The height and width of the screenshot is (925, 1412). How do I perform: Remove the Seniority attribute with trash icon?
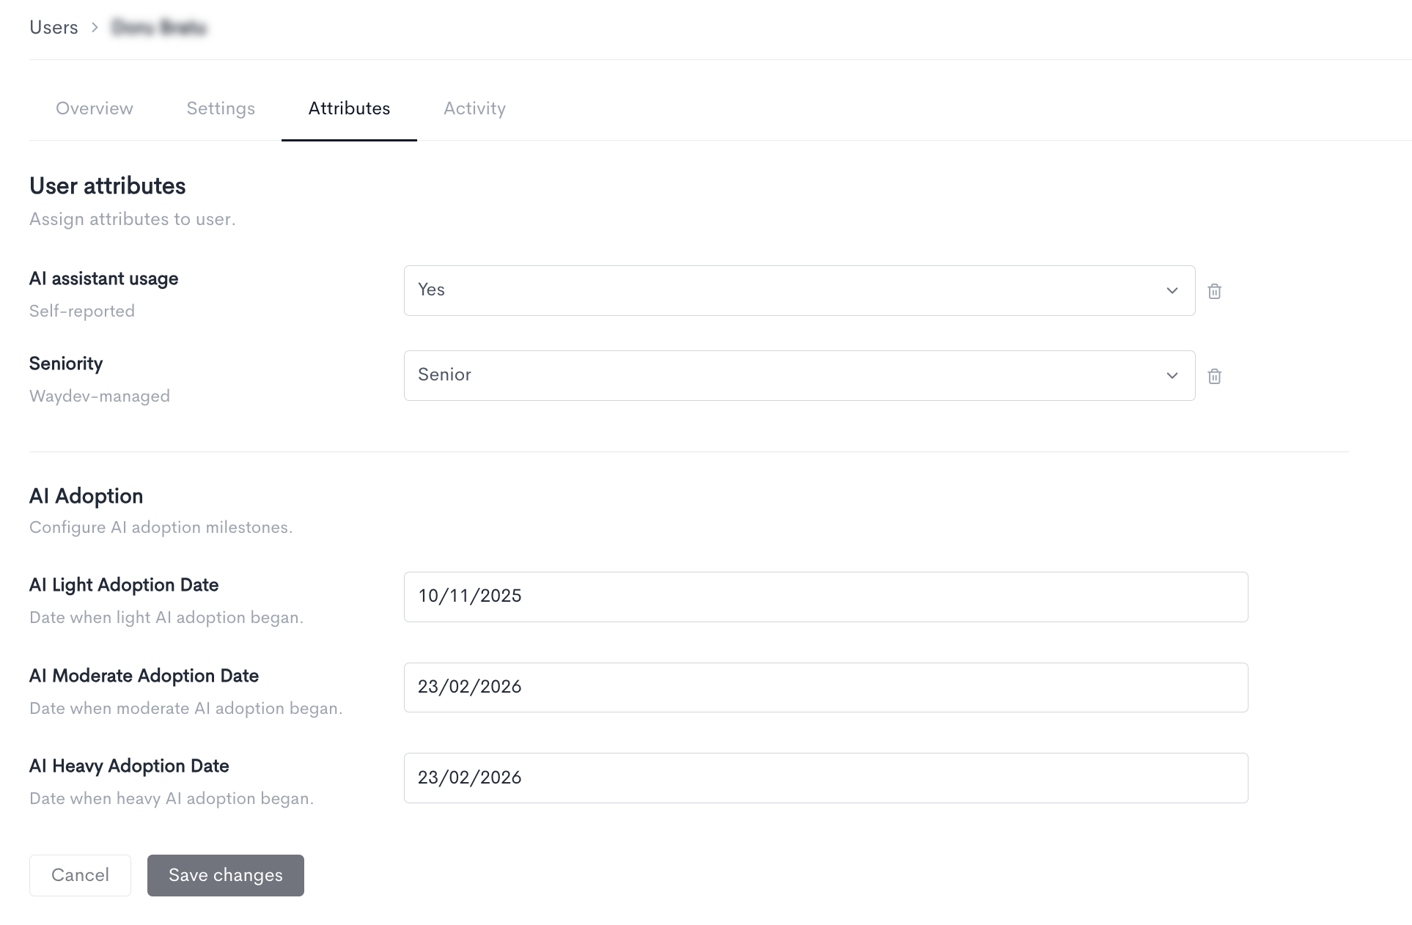point(1214,376)
